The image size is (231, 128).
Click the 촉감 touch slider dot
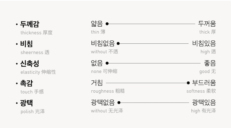(x=188, y=83)
